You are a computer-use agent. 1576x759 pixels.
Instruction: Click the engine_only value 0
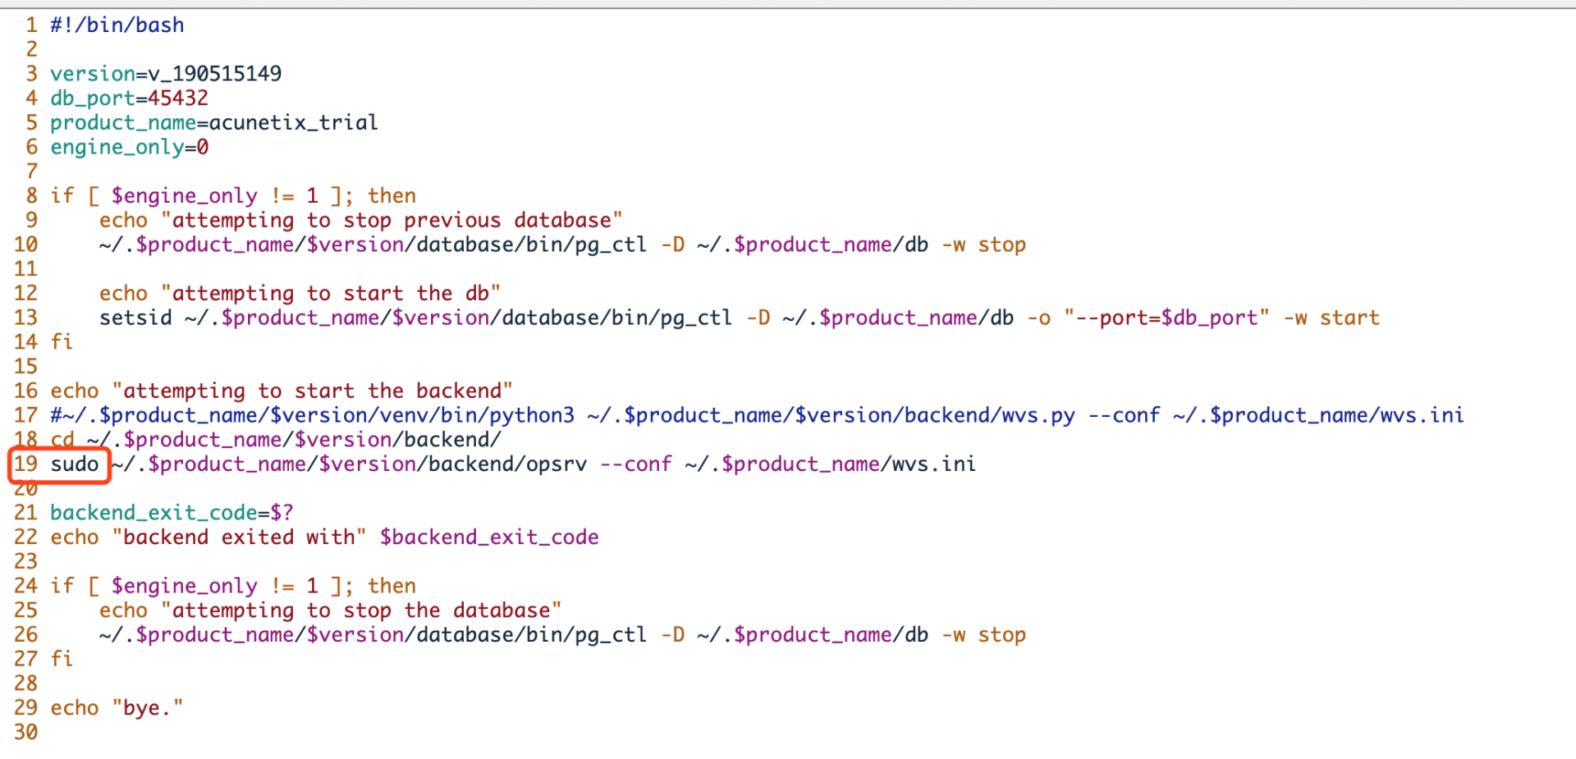pyautogui.click(x=202, y=148)
